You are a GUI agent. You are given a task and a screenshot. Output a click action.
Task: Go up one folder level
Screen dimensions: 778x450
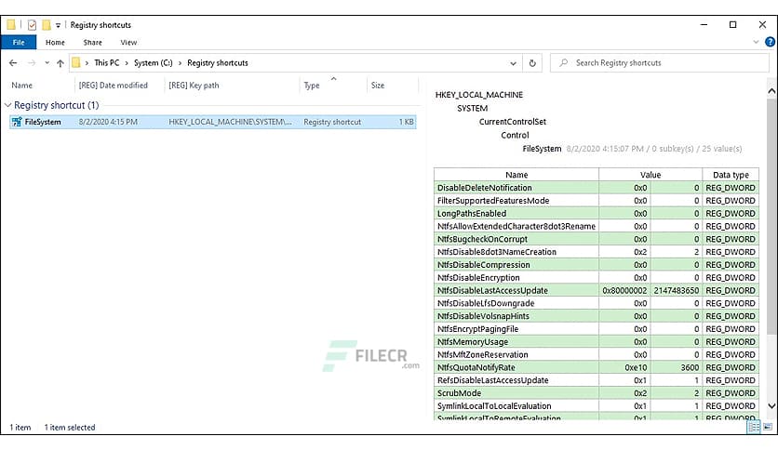click(x=60, y=63)
